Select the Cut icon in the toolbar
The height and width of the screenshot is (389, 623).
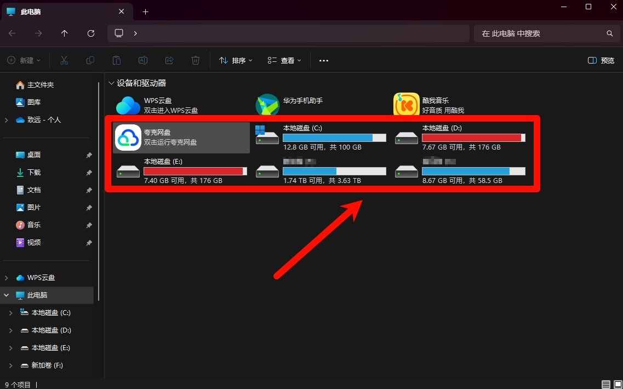pos(64,60)
